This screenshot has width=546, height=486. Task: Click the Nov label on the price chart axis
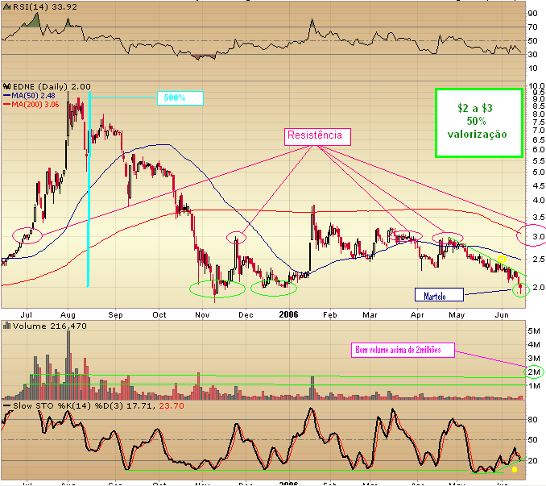coord(202,315)
